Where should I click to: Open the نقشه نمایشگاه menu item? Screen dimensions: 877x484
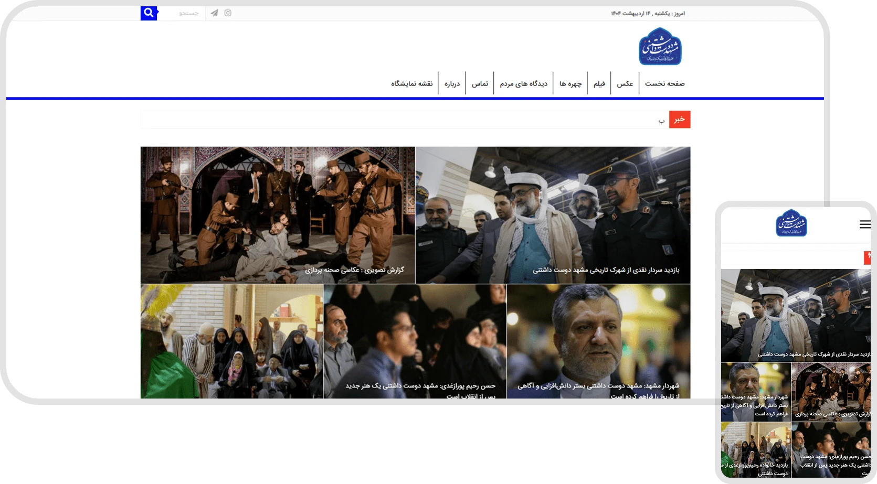(x=412, y=83)
